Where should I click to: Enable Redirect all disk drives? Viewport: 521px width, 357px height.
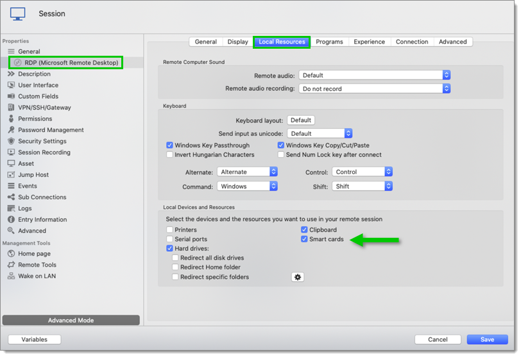(175, 258)
